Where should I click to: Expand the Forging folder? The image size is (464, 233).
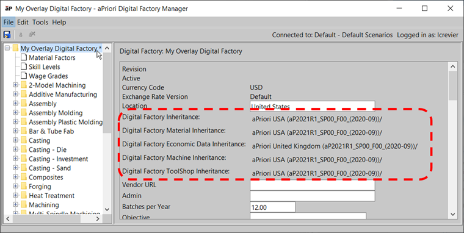click(x=15, y=186)
